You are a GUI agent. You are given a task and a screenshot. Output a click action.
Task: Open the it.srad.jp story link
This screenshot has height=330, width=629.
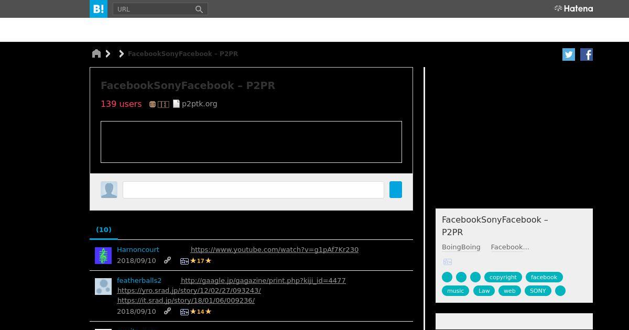186,300
